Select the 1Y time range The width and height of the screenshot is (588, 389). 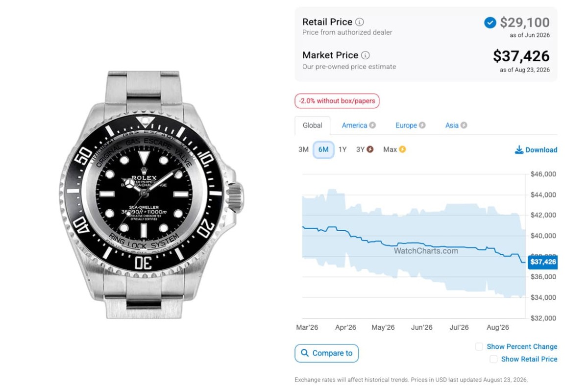[x=343, y=149]
